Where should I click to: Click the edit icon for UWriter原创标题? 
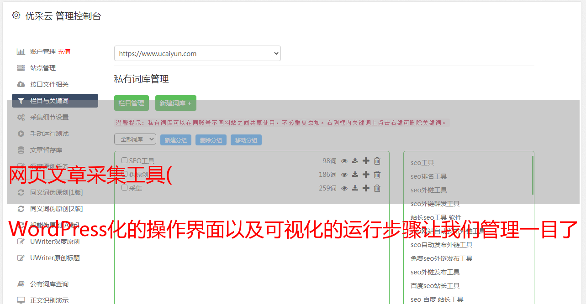click(x=21, y=258)
